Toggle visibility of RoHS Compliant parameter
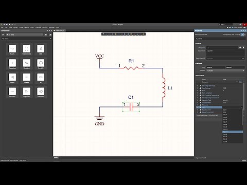The image size is (247, 185). tap(198, 93)
